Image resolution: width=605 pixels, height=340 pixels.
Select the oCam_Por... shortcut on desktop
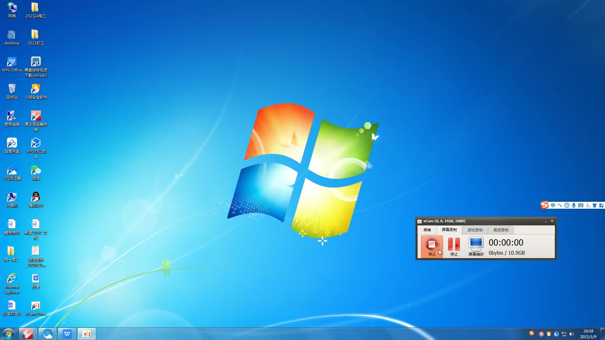[36, 308]
